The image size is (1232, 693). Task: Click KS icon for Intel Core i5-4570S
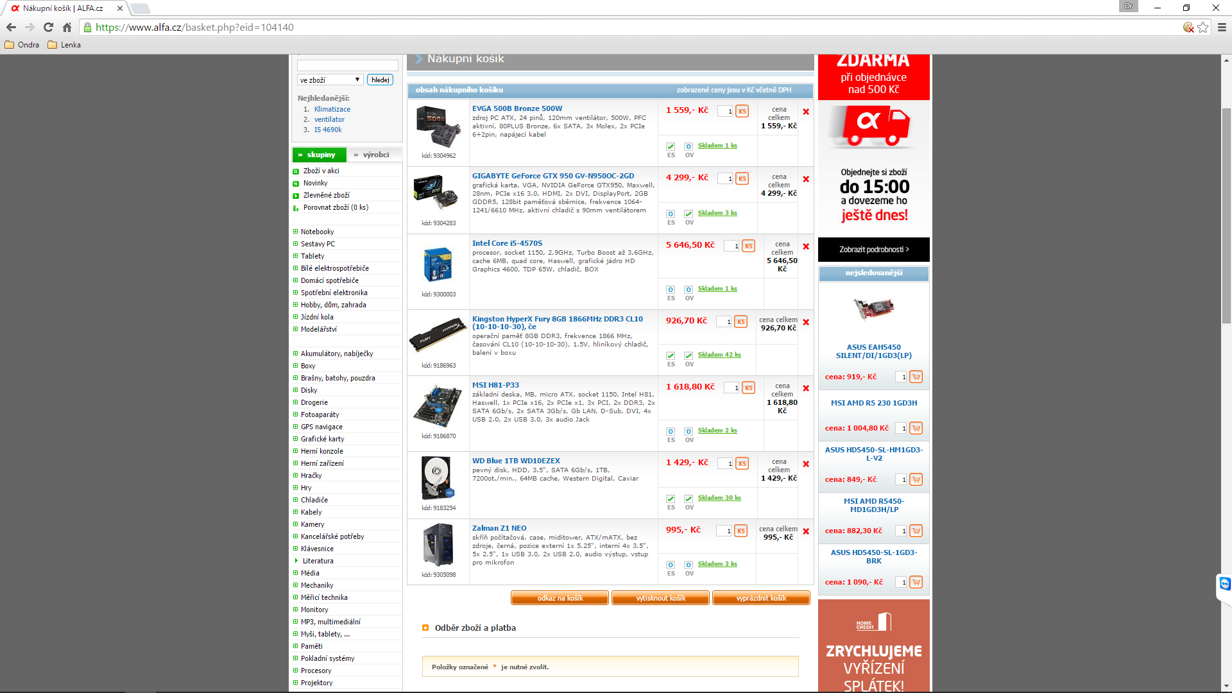(749, 246)
